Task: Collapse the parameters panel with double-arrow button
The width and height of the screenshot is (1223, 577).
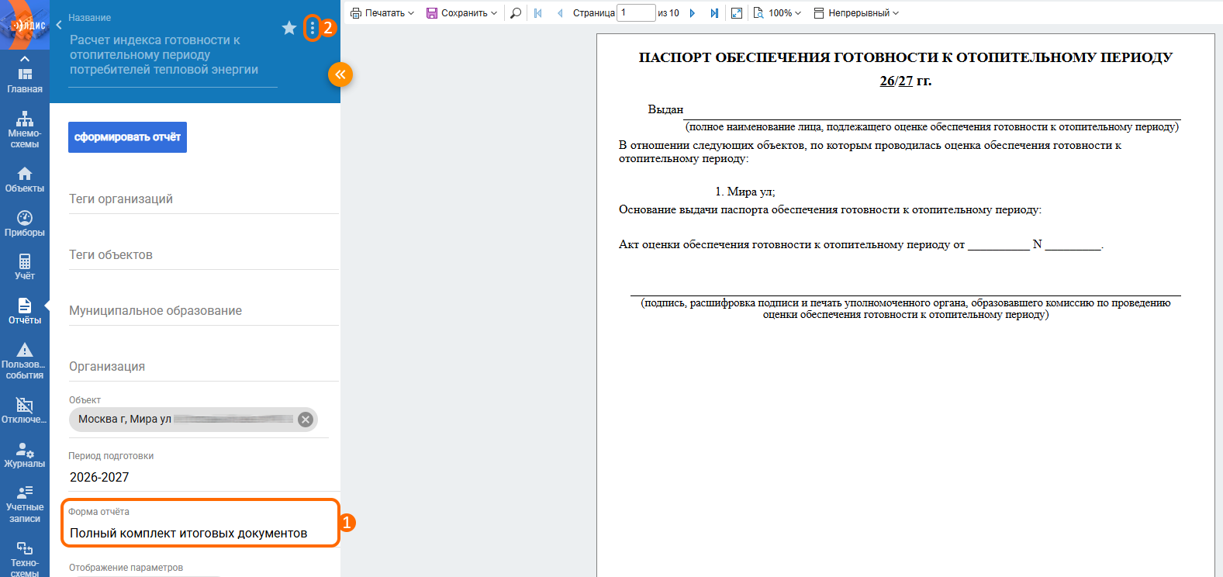Action: tap(340, 74)
